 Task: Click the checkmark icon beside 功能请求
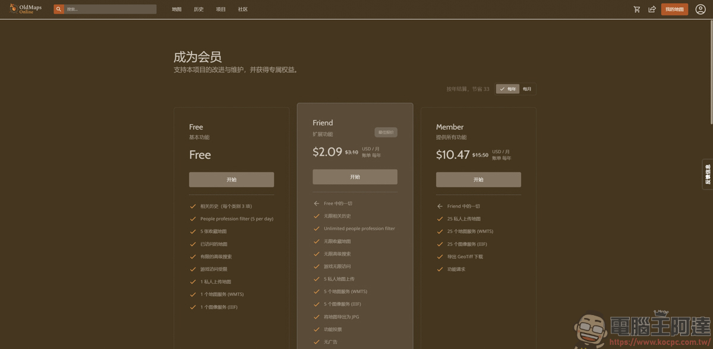(440, 269)
